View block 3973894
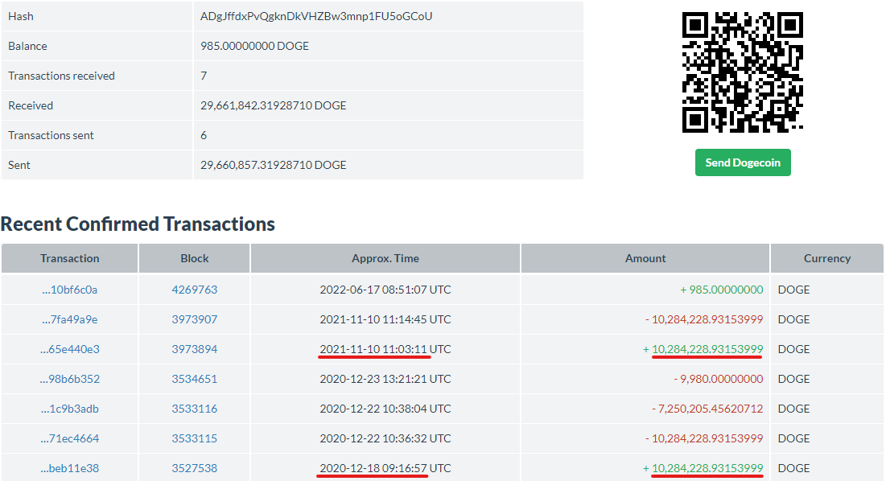Viewport: 886px width, 481px height. point(195,349)
